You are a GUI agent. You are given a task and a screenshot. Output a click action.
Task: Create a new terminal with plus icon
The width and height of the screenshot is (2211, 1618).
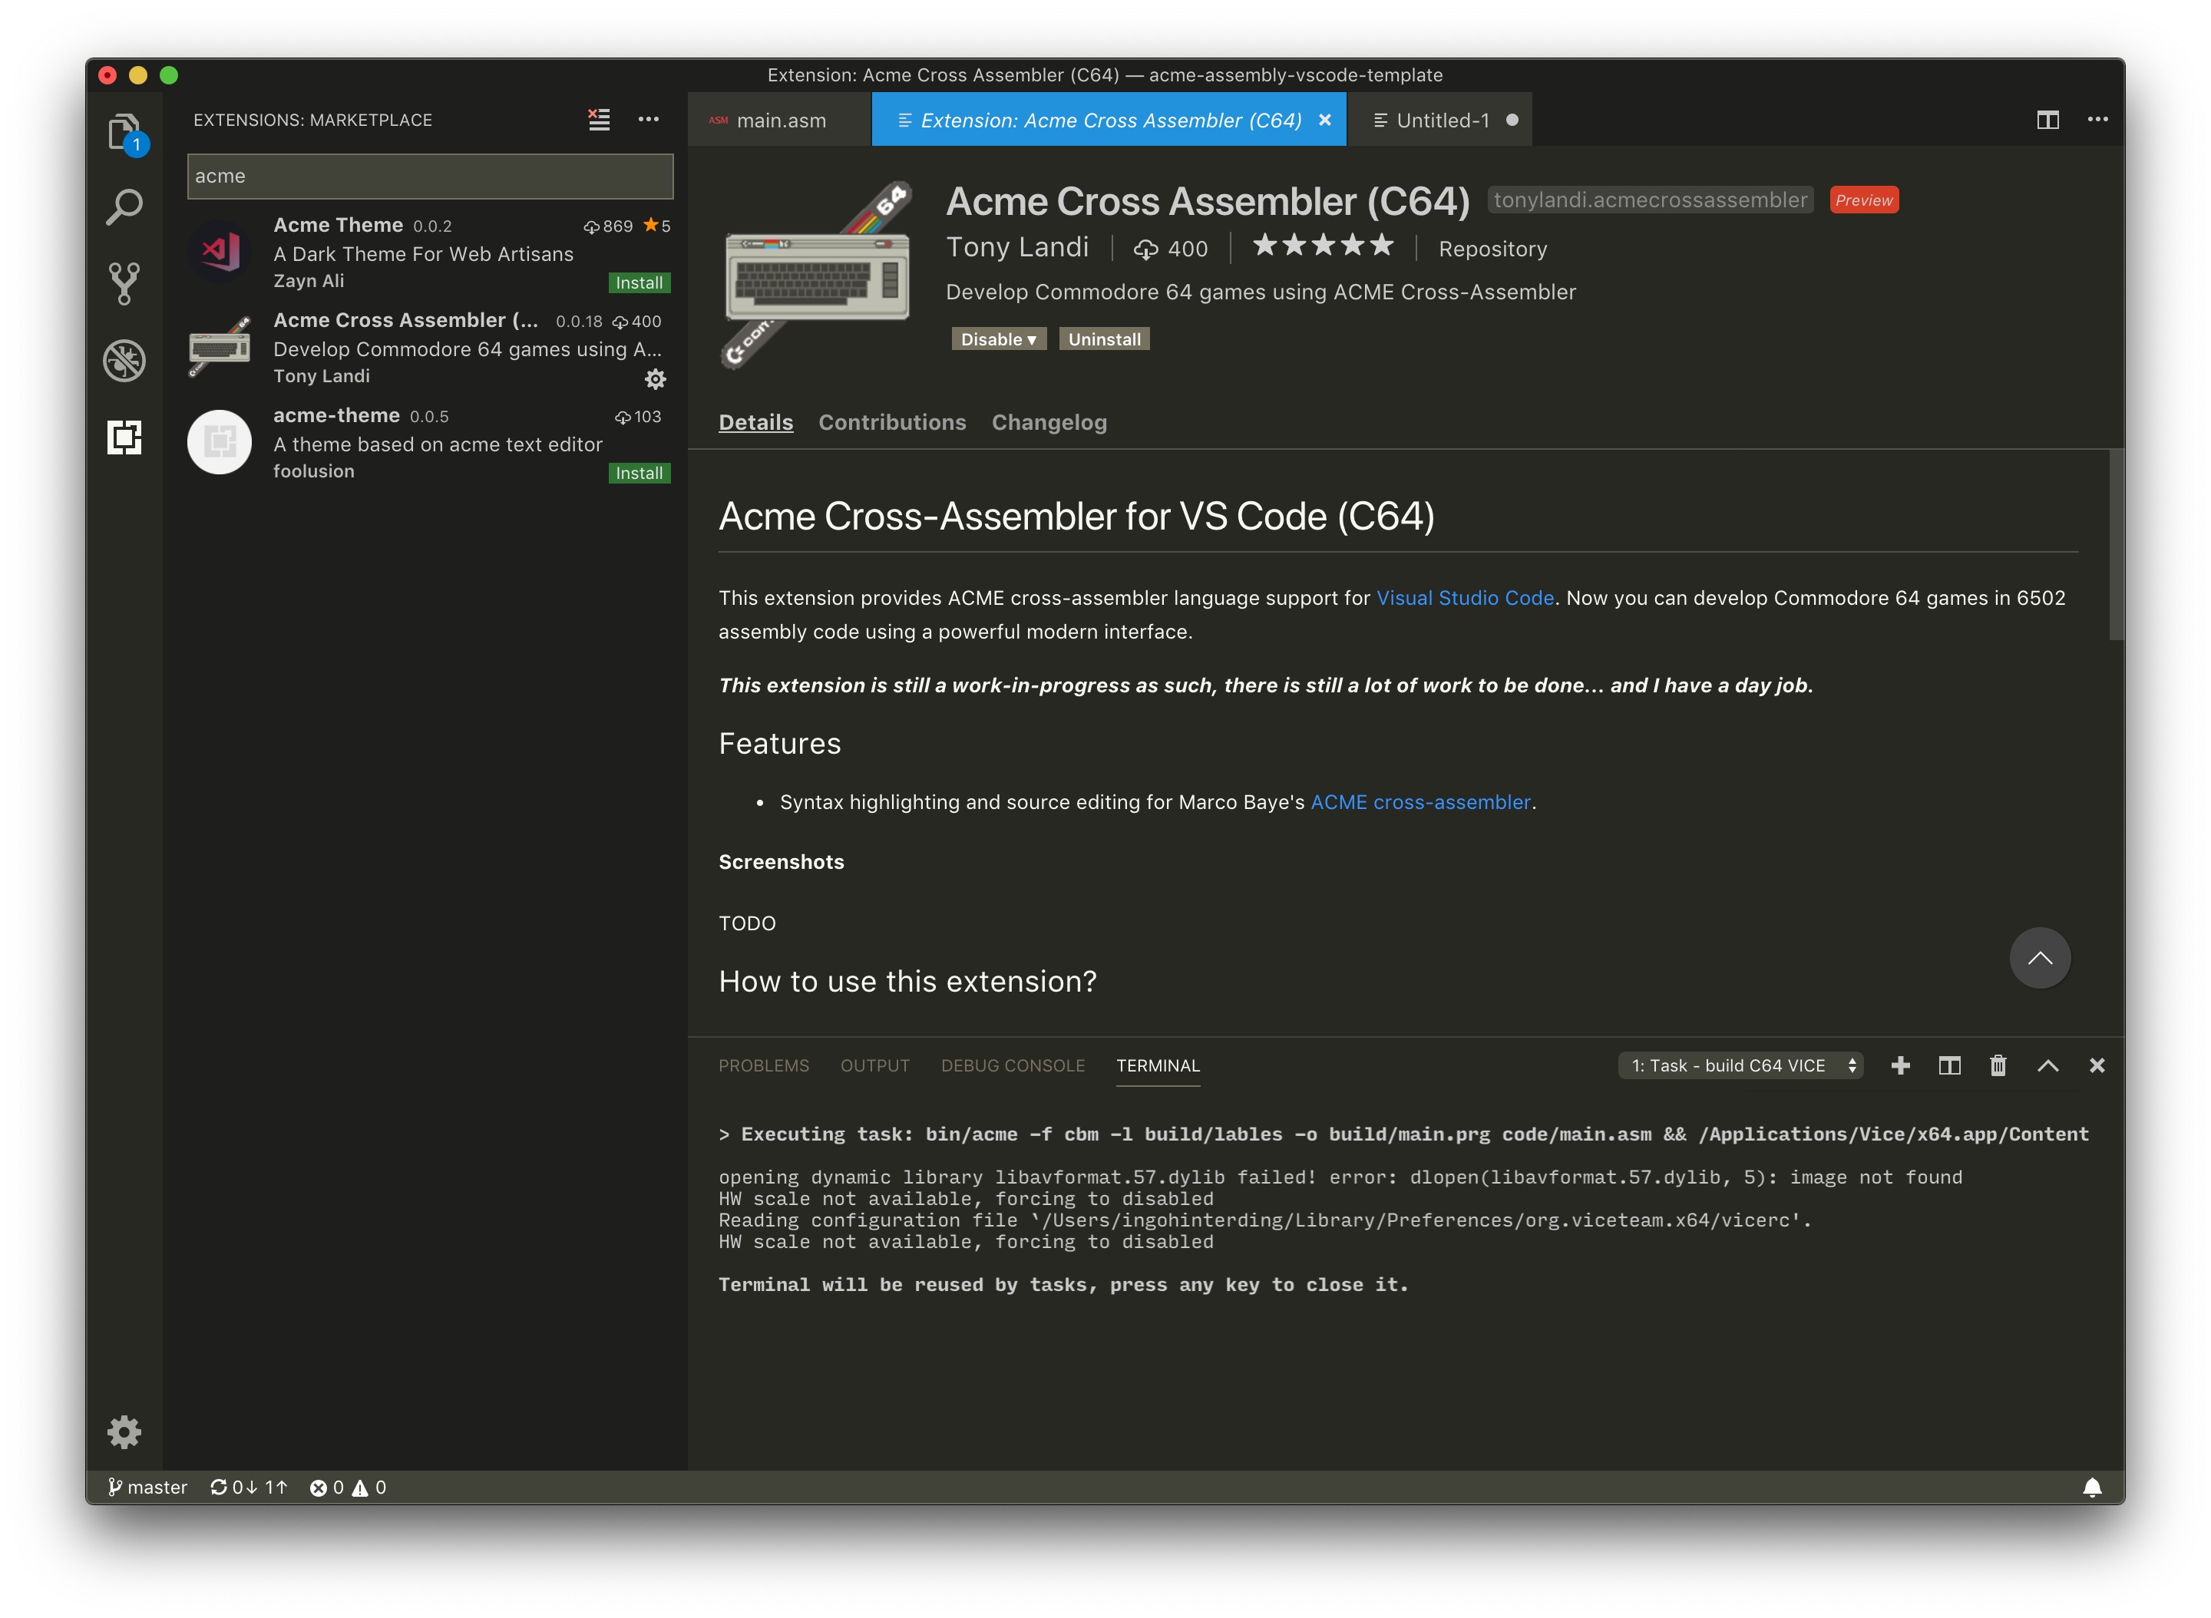(1900, 1065)
